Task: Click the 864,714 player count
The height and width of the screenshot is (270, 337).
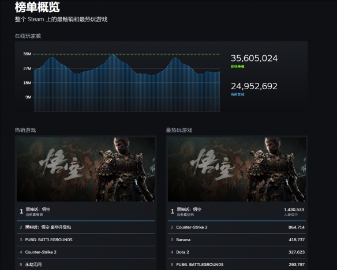Action: pos(297,227)
